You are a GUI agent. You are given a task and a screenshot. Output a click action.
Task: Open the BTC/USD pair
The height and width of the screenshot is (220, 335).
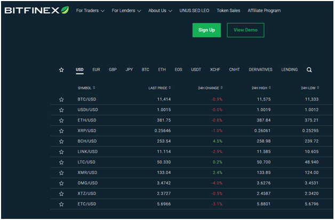(87, 99)
